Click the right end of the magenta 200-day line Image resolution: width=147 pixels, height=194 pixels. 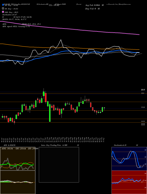[x=139, y=35]
